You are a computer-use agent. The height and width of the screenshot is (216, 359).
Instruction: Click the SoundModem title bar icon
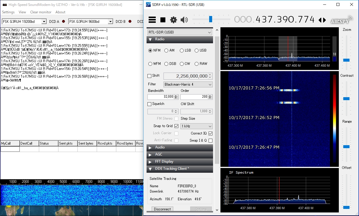[4, 4]
